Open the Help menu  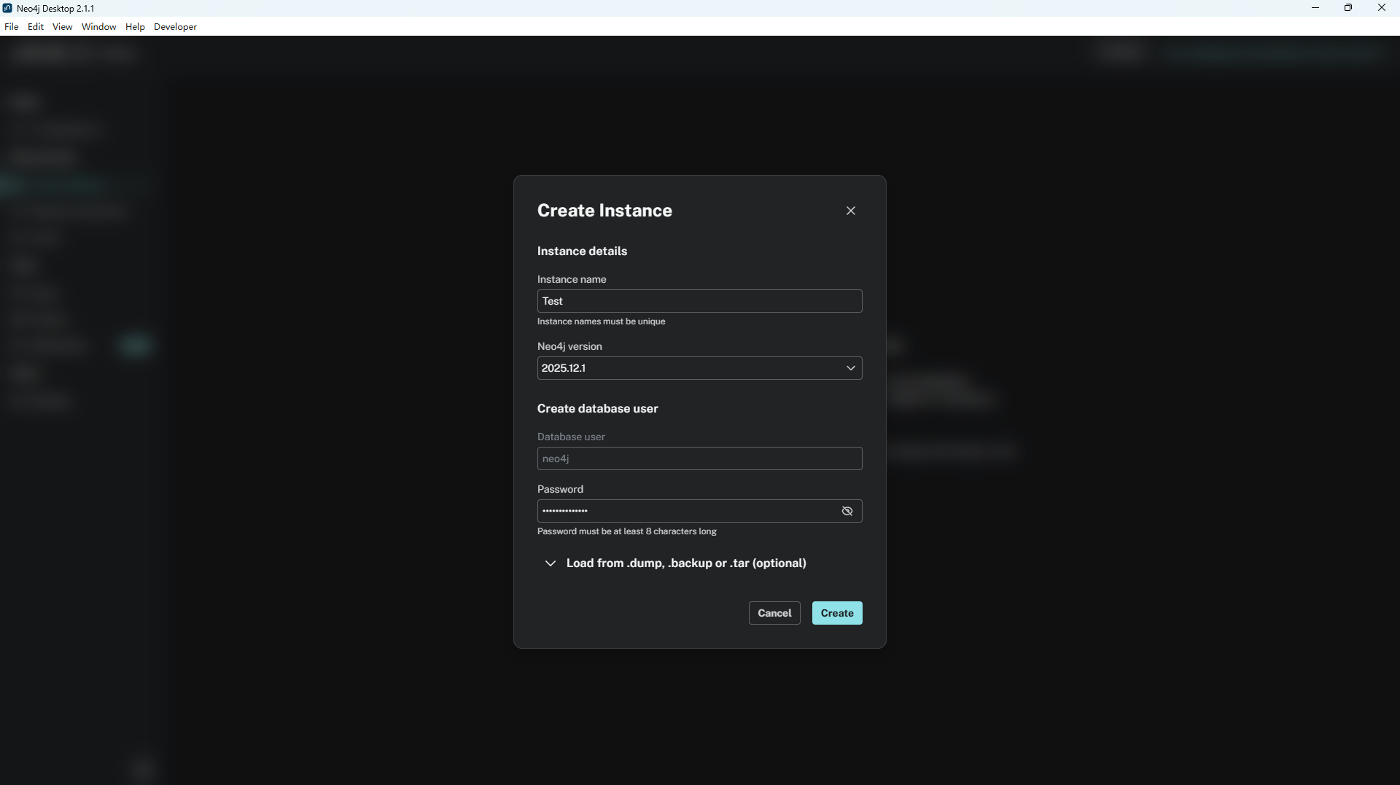(x=135, y=27)
